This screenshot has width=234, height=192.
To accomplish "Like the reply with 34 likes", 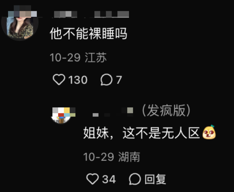I will (x=93, y=179).
